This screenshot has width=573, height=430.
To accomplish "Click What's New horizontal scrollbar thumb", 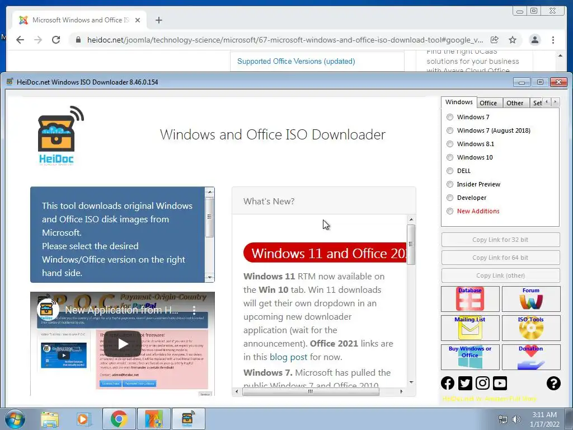I will [x=311, y=391].
